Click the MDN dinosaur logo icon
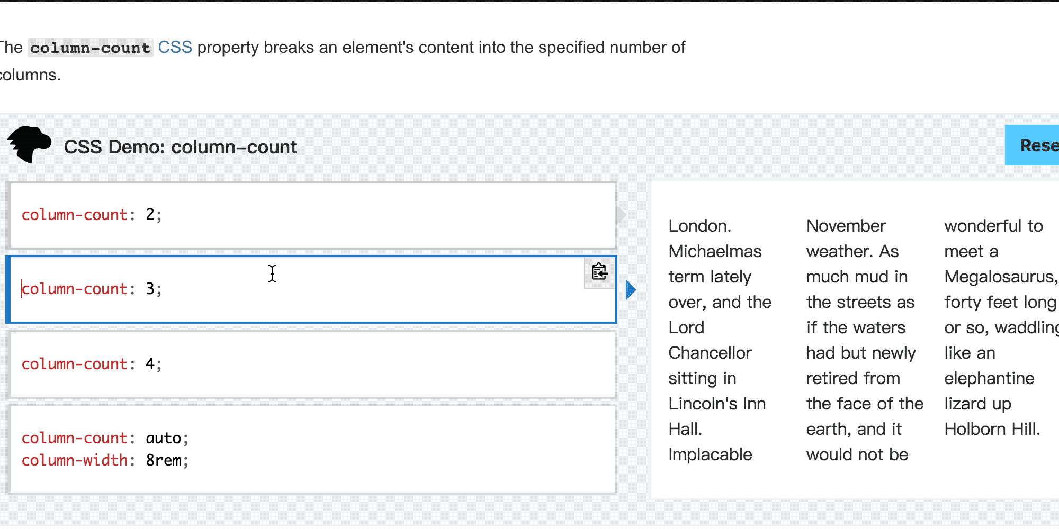 [x=29, y=144]
